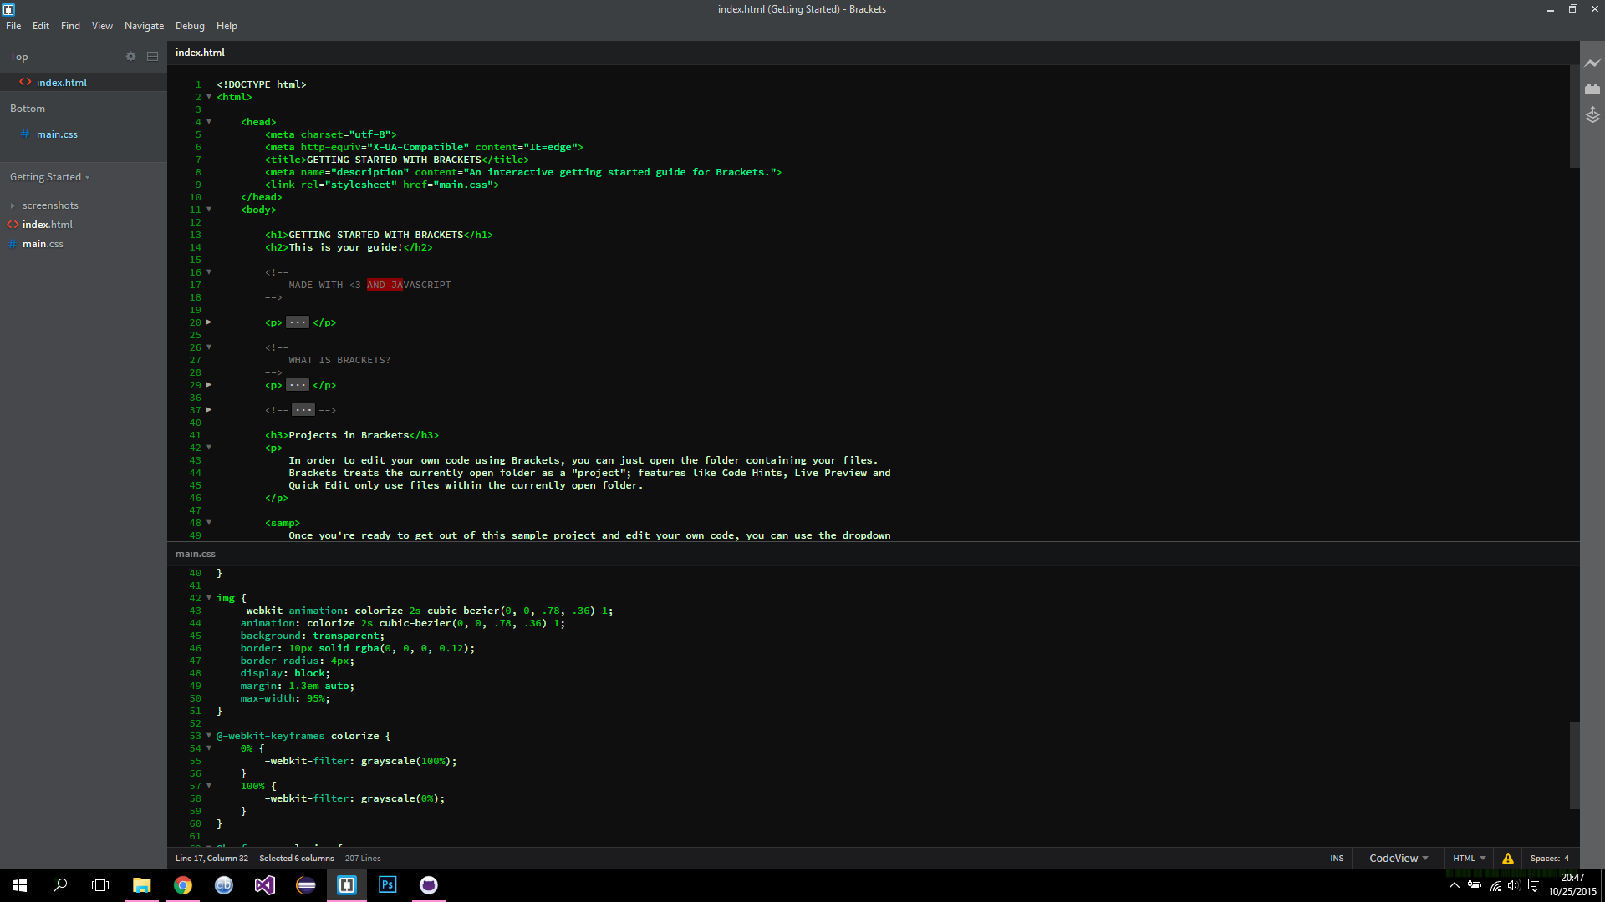Viewport: 1605px width, 902px height.
Task: Click the network wifi tray icon
Action: point(1495,885)
